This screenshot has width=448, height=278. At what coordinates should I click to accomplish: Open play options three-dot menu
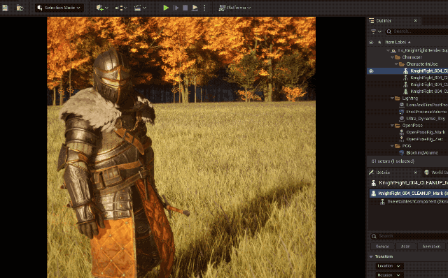coord(204,8)
